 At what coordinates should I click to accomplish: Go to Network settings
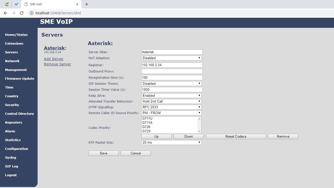[12, 61]
